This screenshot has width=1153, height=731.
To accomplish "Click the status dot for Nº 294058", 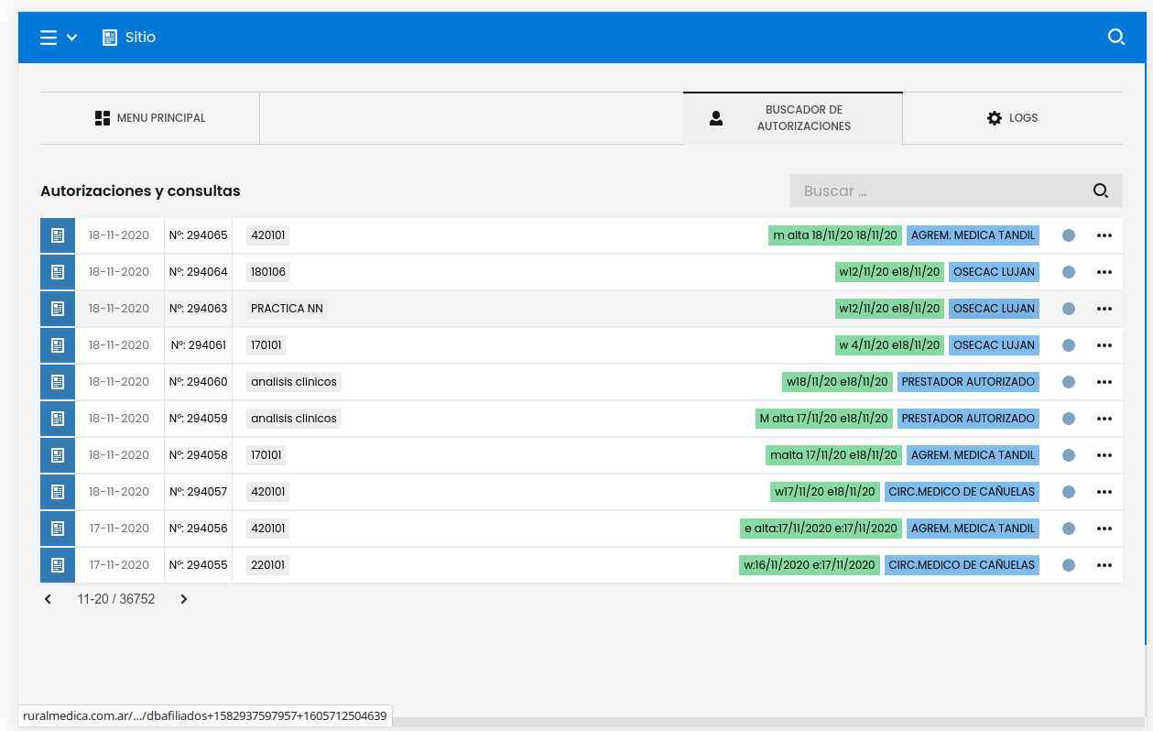I will click(x=1069, y=455).
